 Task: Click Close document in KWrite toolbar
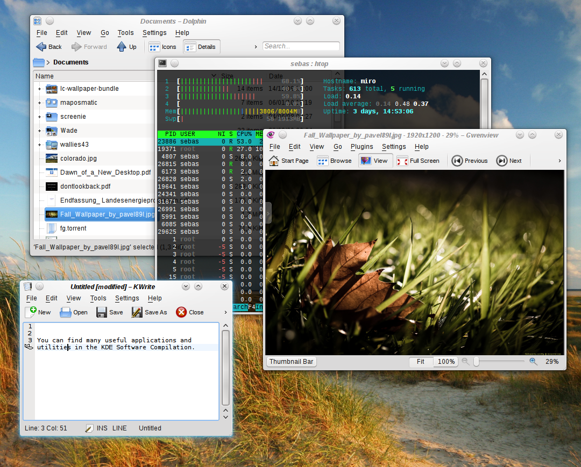pyautogui.click(x=190, y=312)
